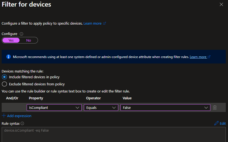Open the Property dropdown showing IsCompliant
Viewport: 228px width, 142px height.
point(54,108)
